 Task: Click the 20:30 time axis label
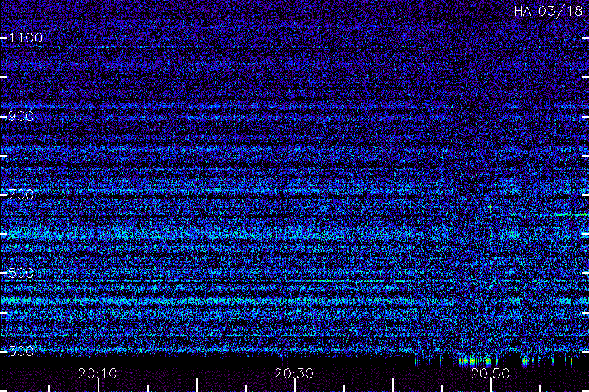pos(294,374)
